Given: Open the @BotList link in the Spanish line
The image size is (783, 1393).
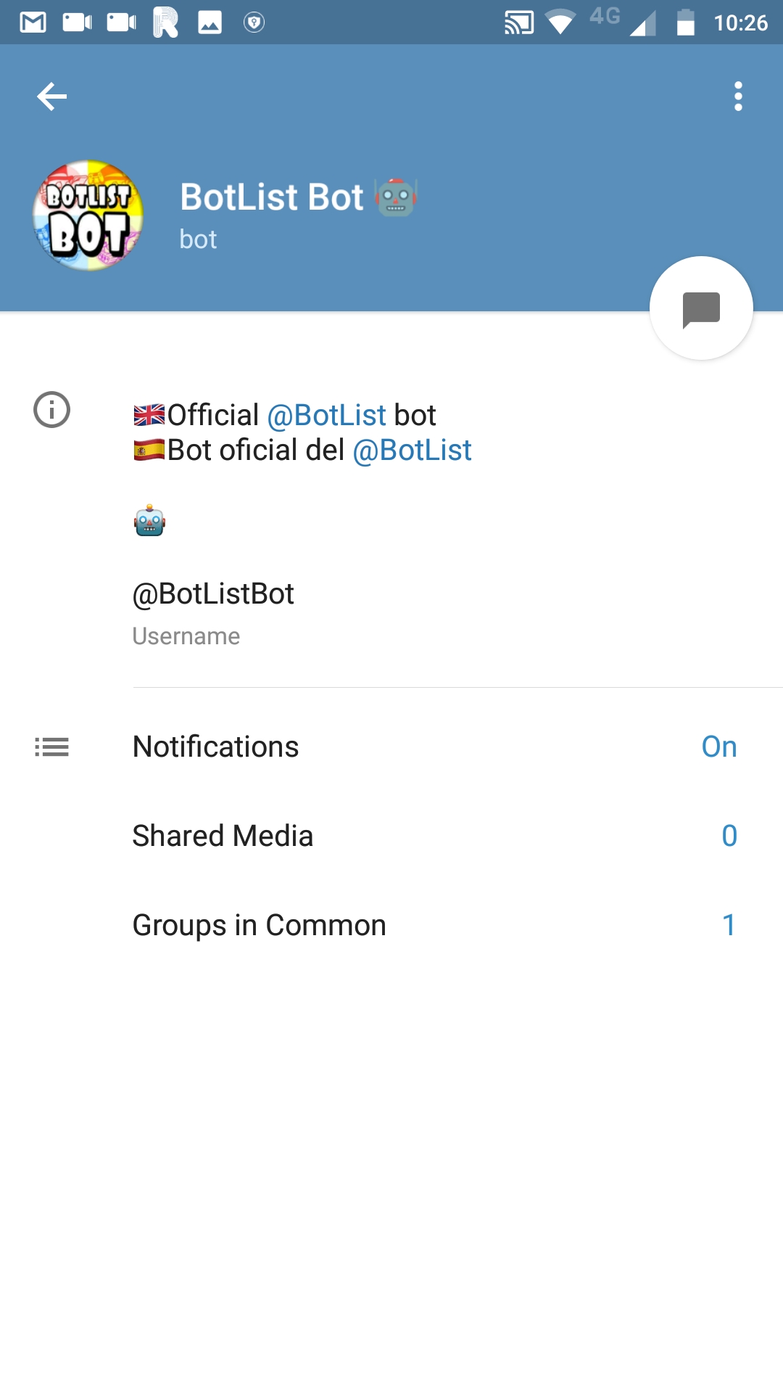Looking at the screenshot, I should coord(412,451).
